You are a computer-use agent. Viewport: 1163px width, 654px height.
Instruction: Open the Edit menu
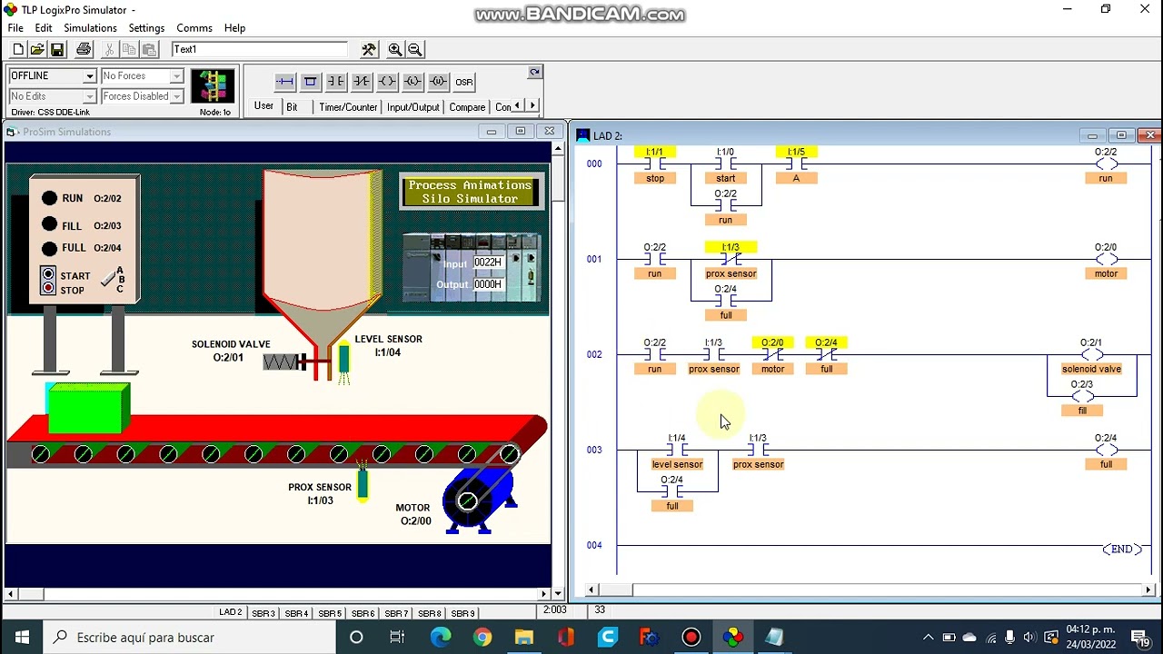pos(44,28)
